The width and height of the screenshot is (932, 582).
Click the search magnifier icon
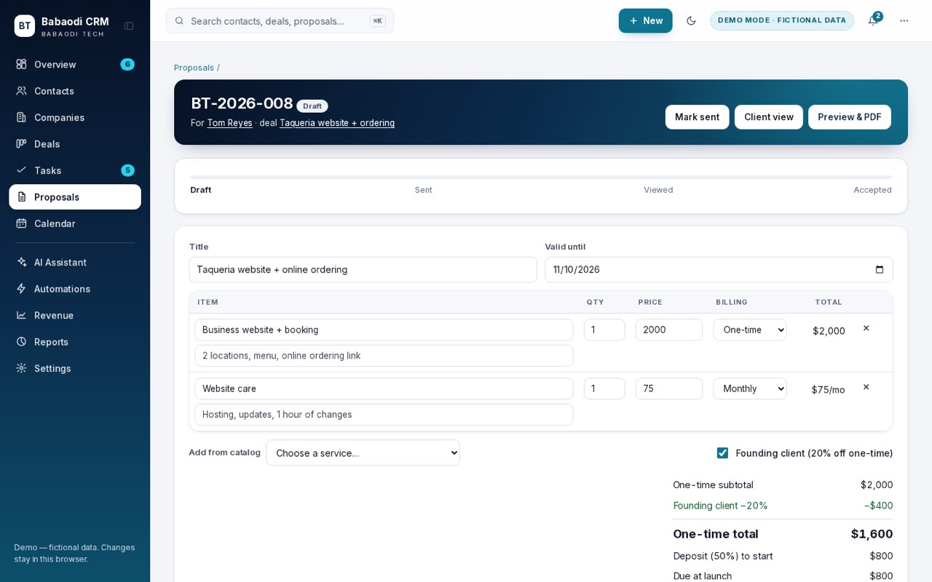[179, 20]
